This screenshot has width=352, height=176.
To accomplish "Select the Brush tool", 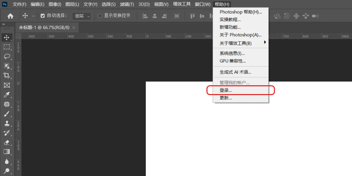I will tap(7, 114).
